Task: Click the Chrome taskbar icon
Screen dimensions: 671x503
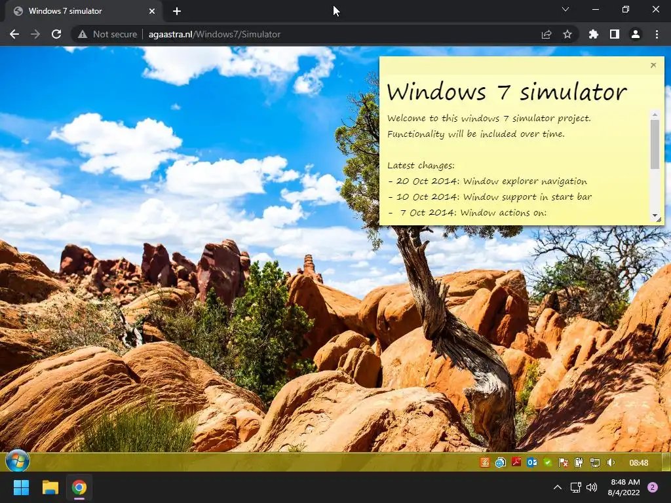Action: [x=79, y=487]
